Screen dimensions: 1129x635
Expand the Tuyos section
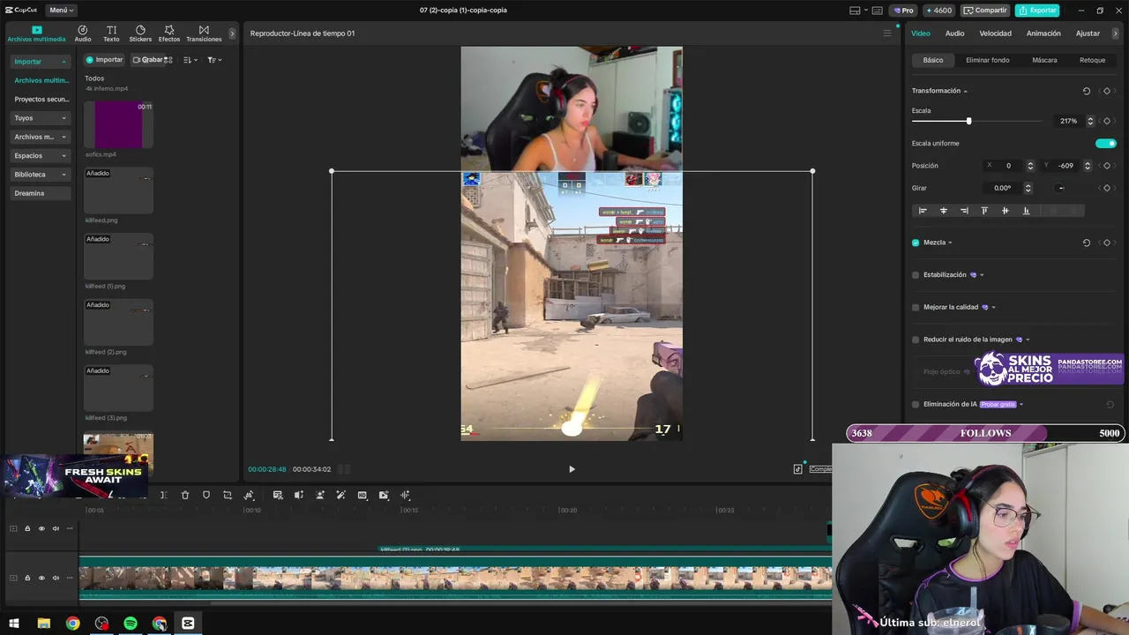coord(64,118)
